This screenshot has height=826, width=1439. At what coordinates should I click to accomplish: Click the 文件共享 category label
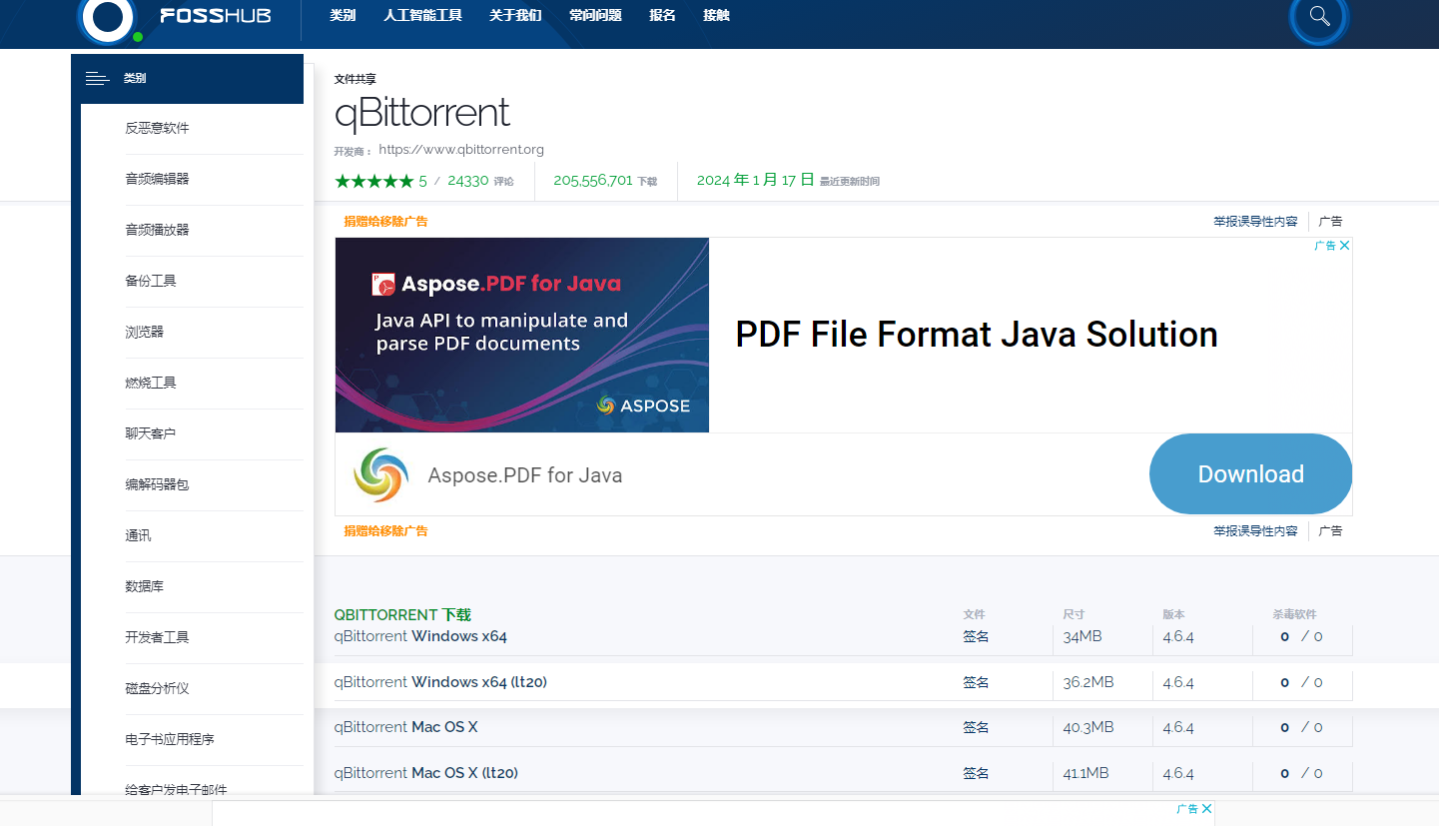355,79
